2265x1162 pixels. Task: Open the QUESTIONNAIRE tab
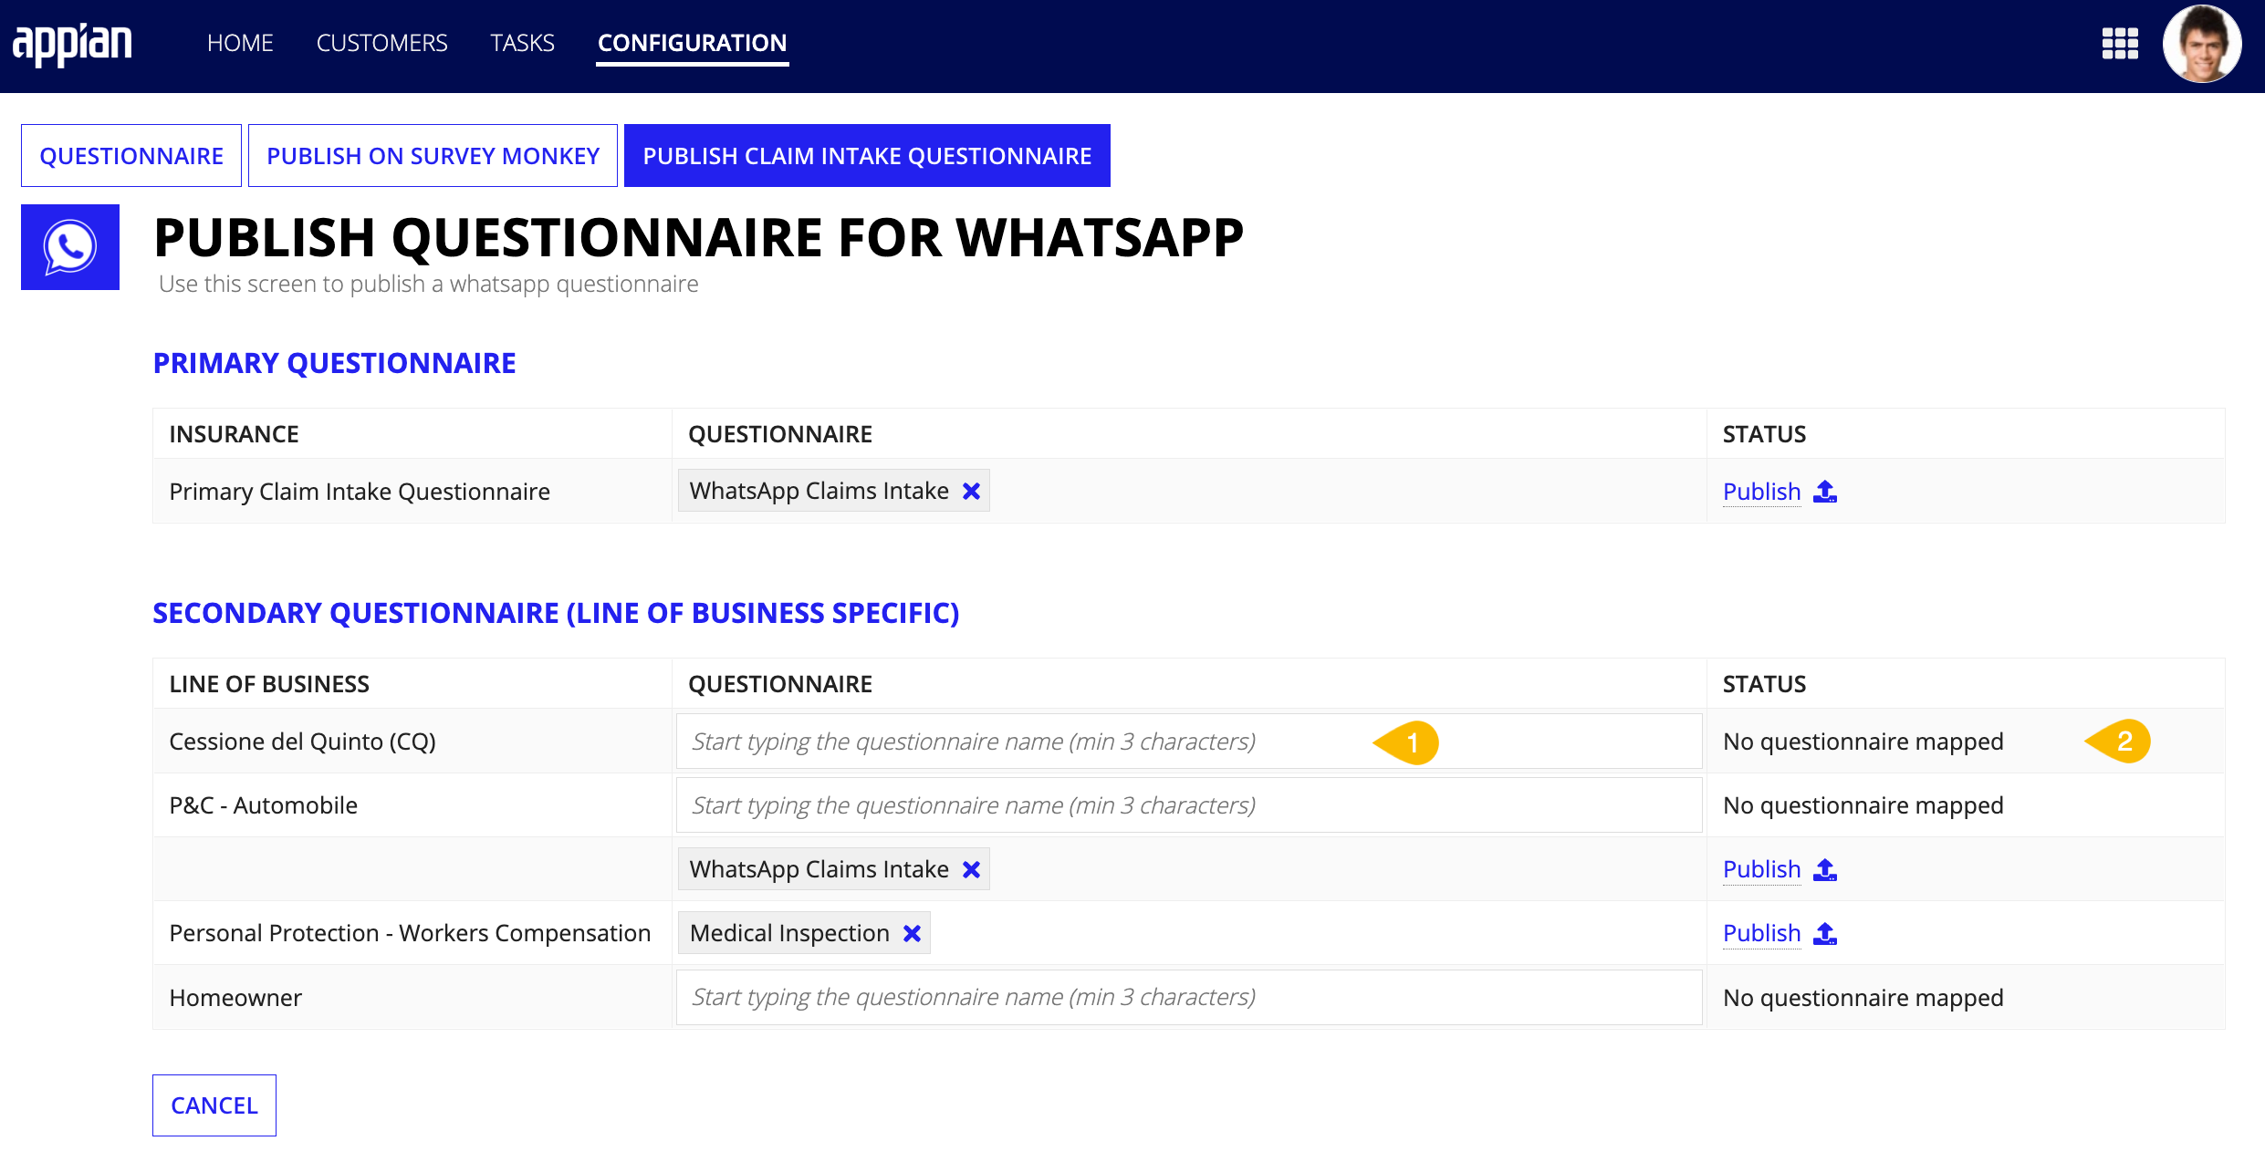point(132,154)
